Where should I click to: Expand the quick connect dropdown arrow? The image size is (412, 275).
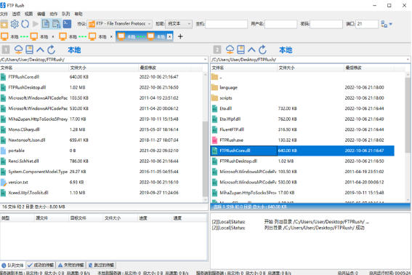click(391, 24)
